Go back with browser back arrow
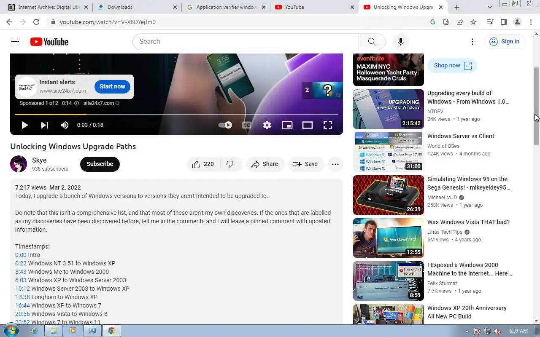 [9, 22]
